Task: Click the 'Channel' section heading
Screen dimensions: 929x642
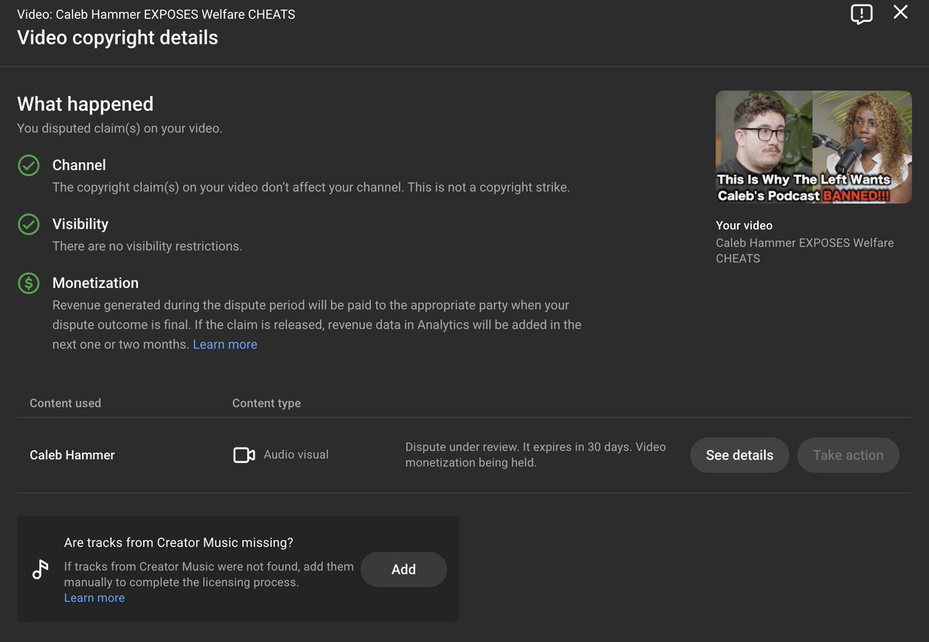Action: 79,165
